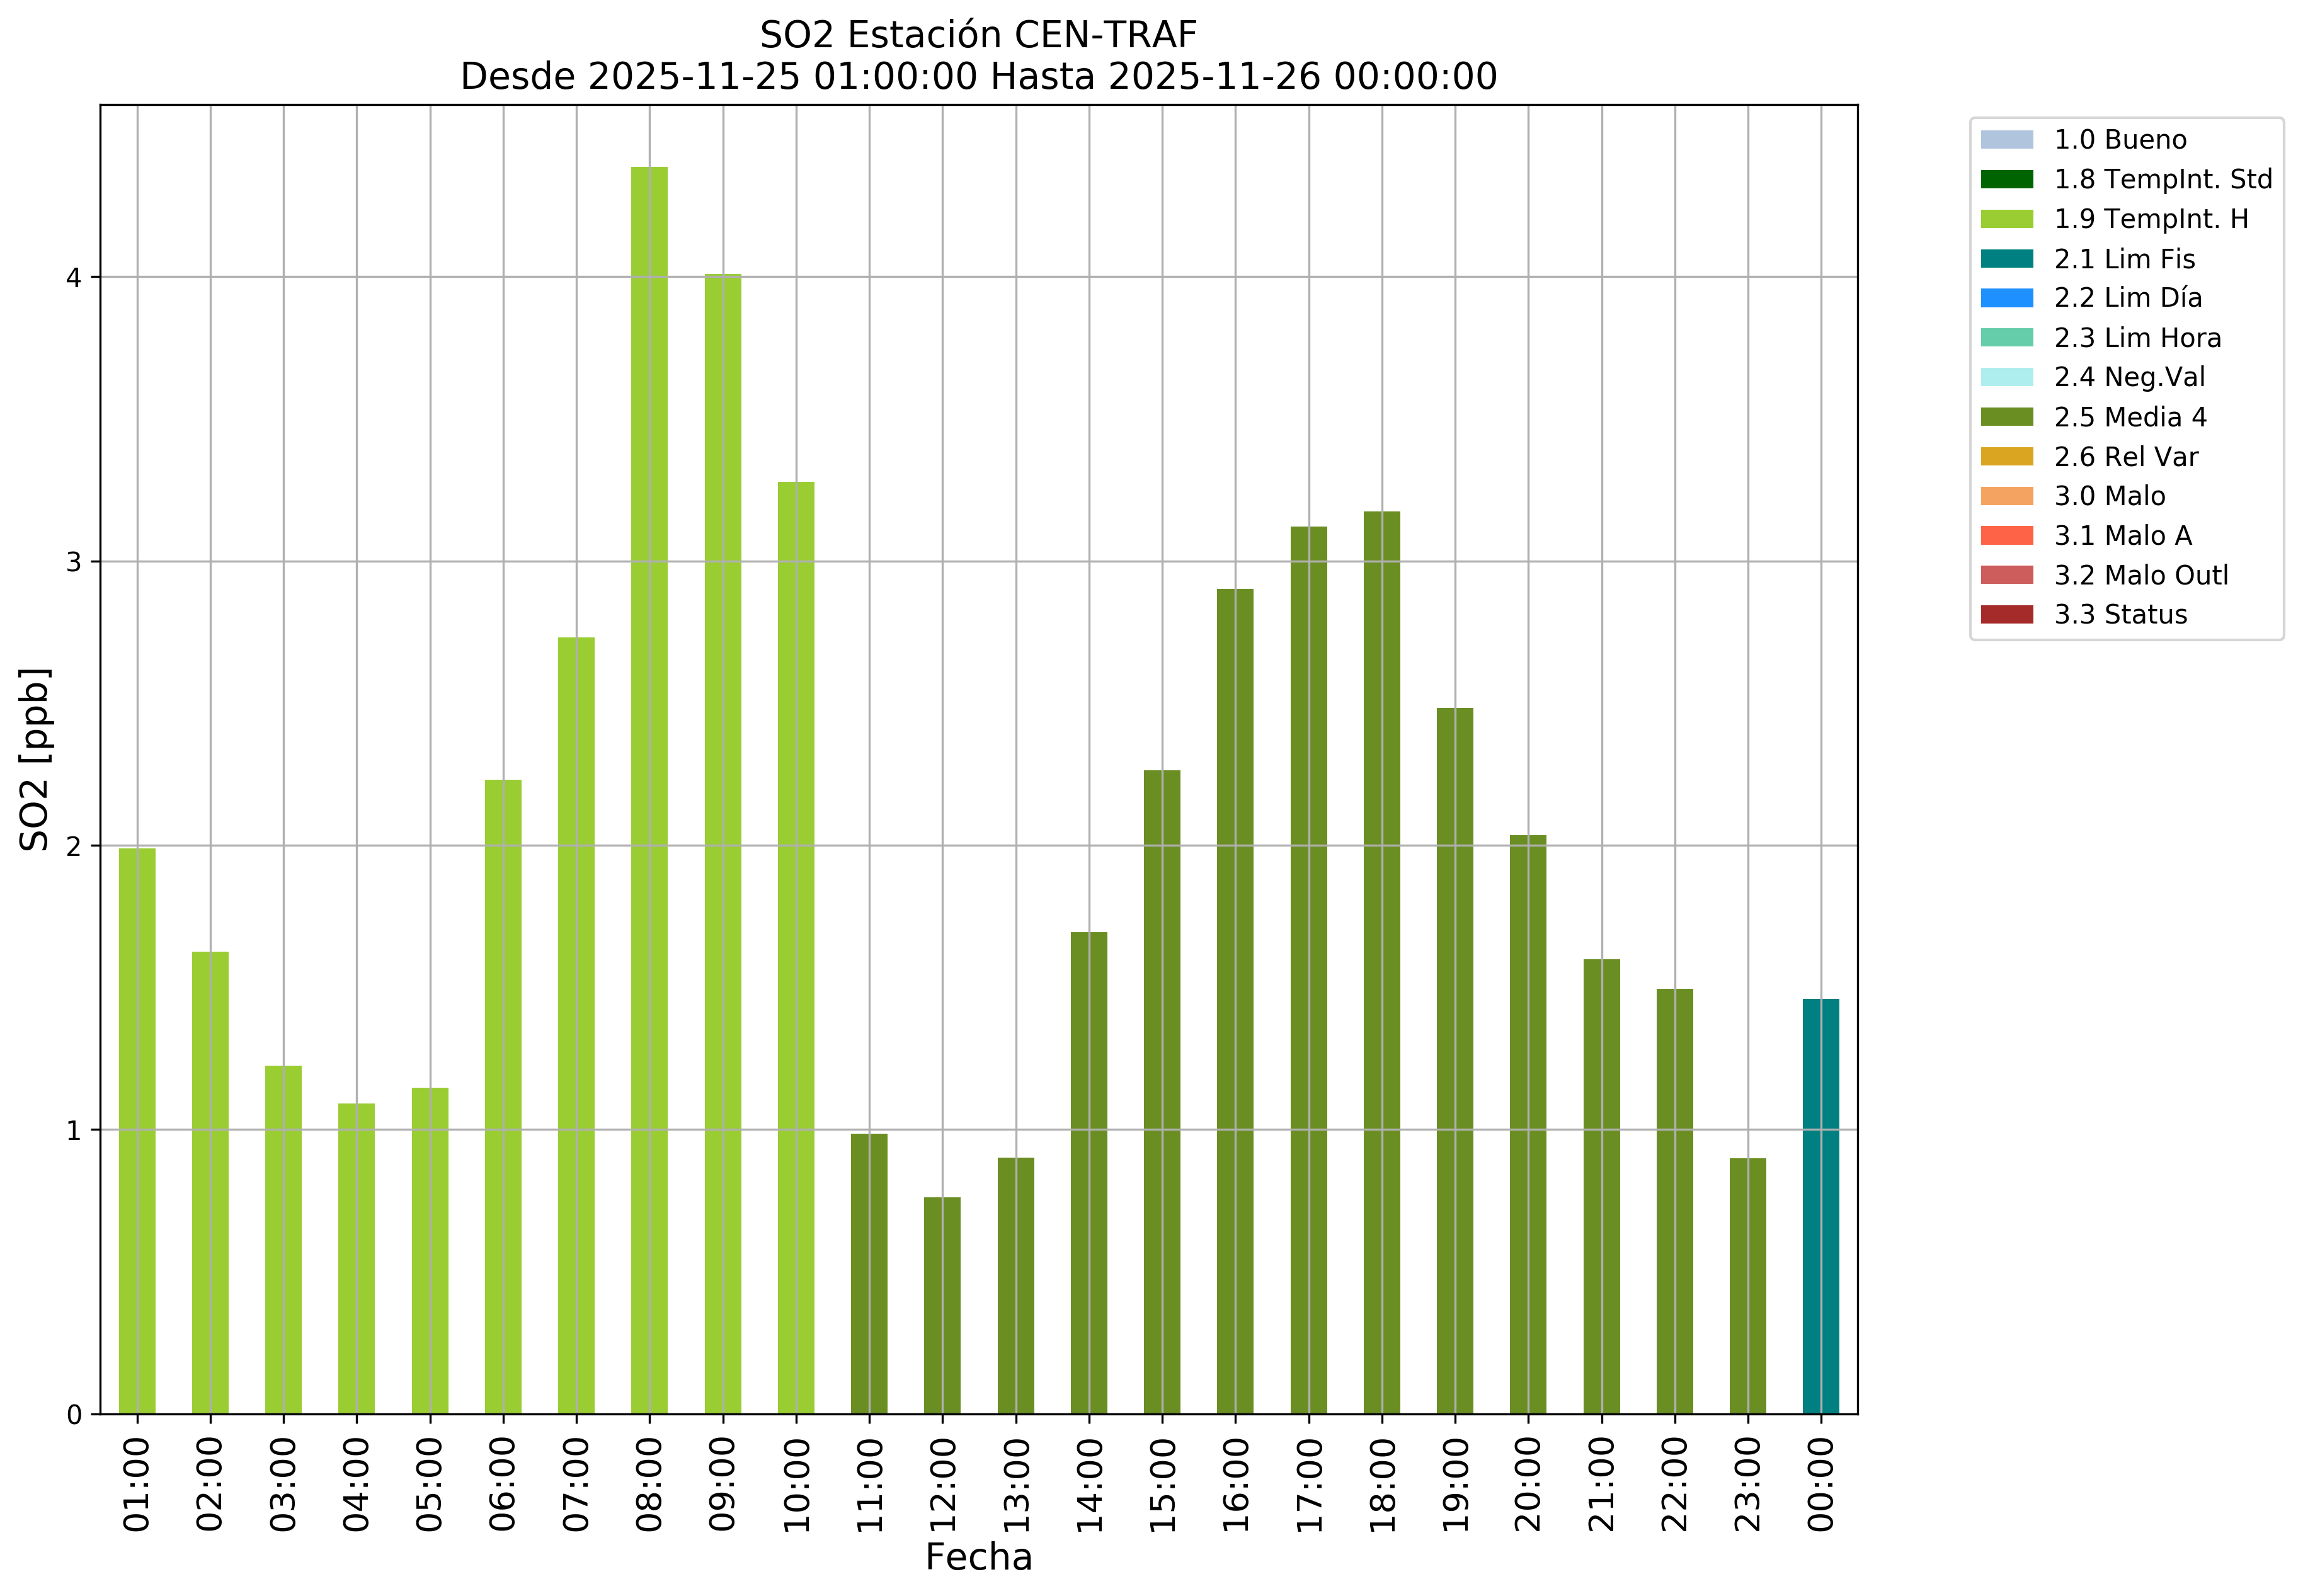The image size is (2303, 1596).
Task: Click the y-axis tick label 4
Action: tap(73, 278)
